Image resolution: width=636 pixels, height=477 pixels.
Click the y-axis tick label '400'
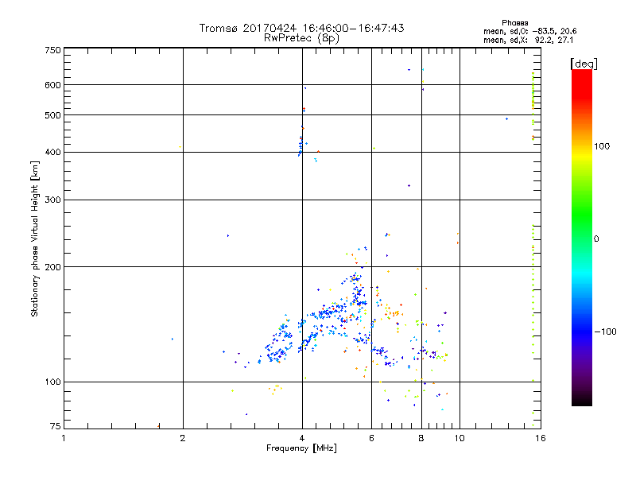pyautogui.click(x=52, y=153)
